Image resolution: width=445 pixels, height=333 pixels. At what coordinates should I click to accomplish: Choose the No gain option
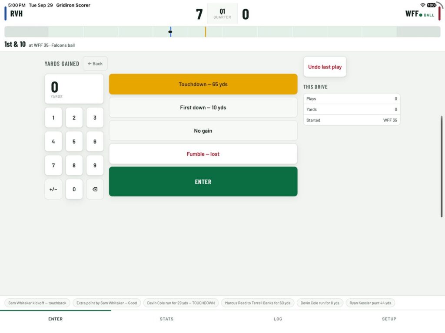click(203, 131)
